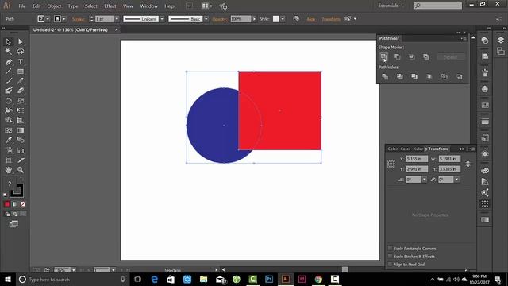Viewport: 508px width, 286px height.
Task: Open Uniform variable width profile dropdown
Action: (162, 19)
